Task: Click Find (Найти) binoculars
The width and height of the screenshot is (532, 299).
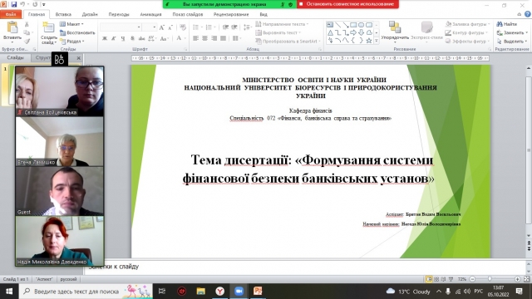Action: pos(507,24)
